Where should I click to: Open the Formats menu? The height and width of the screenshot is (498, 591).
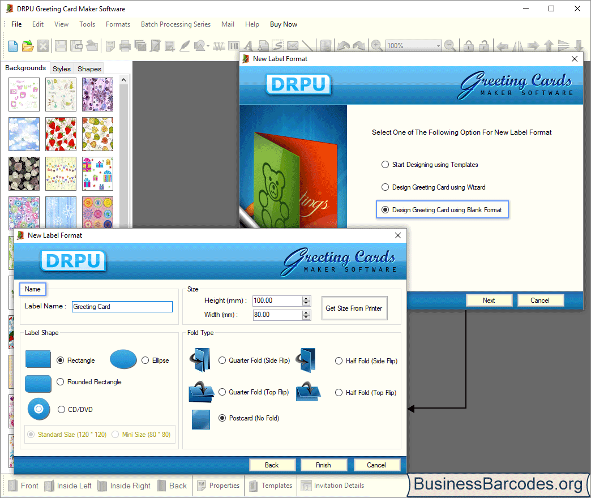click(118, 24)
